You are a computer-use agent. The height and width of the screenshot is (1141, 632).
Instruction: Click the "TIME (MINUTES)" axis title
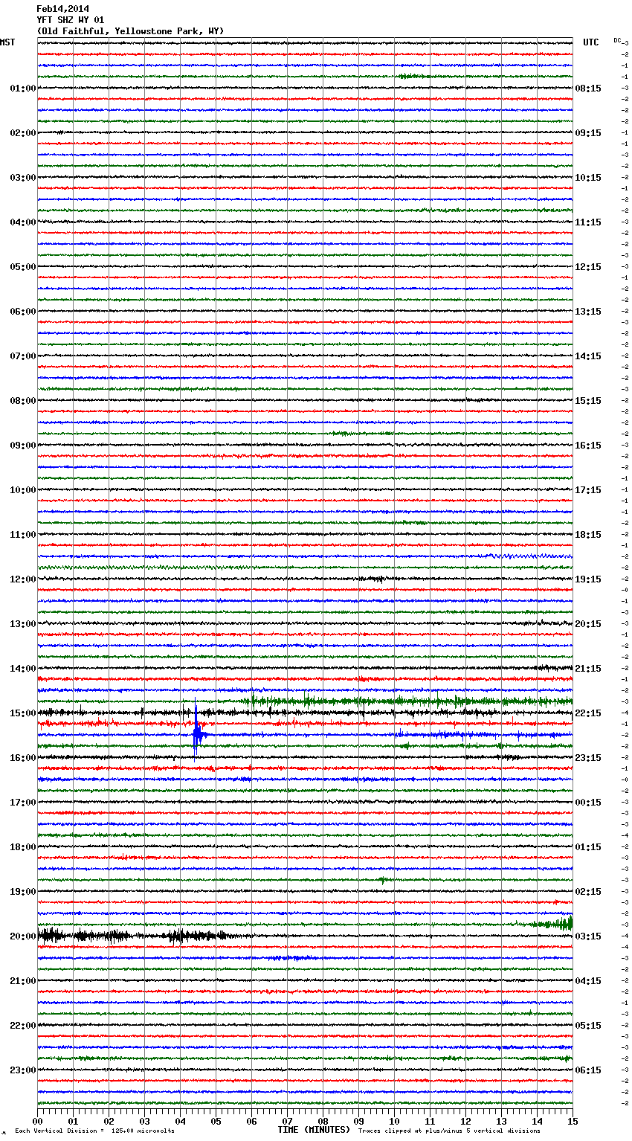314,1130
